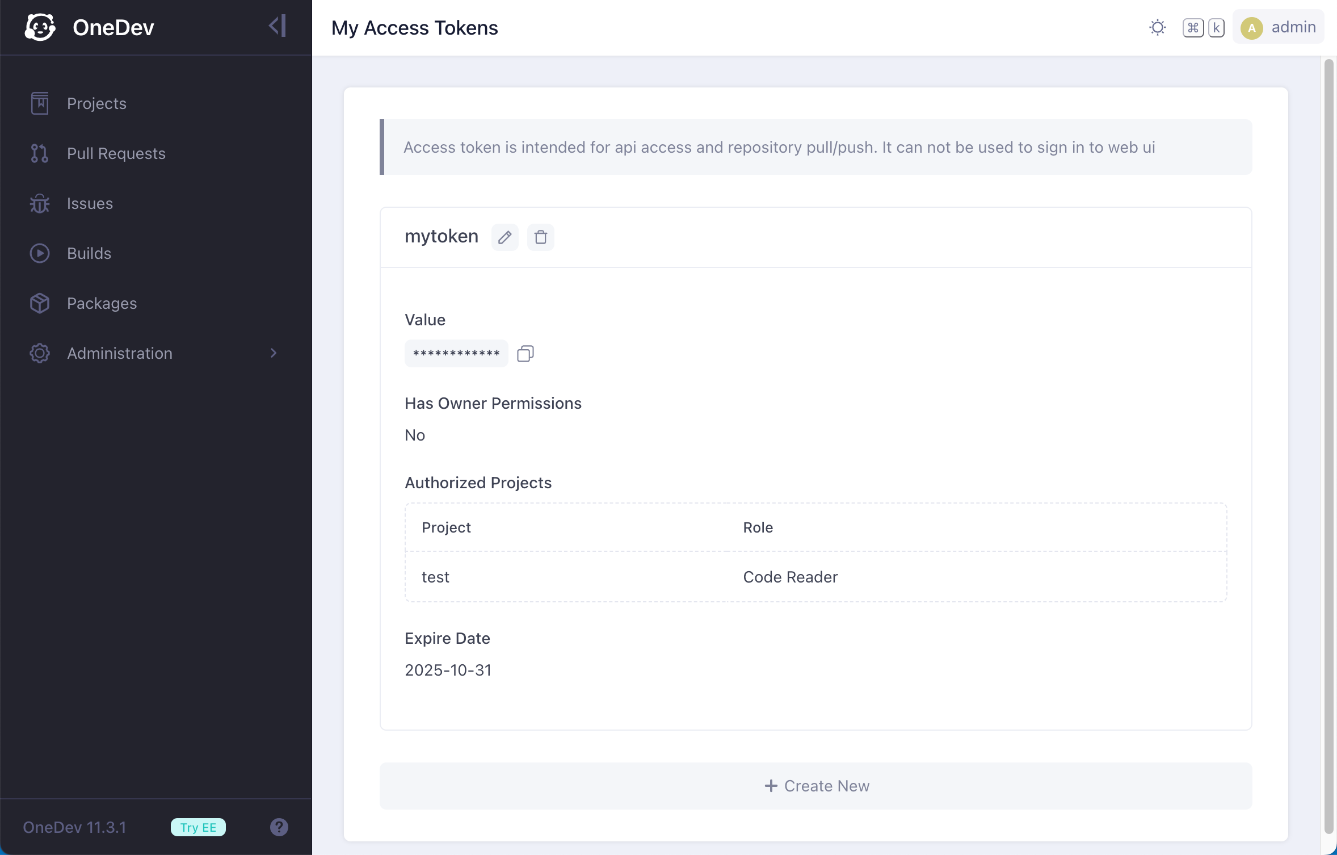The width and height of the screenshot is (1337, 855).
Task: Collapse the sidebar with the arrow toggle
Action: pos(276,25)
